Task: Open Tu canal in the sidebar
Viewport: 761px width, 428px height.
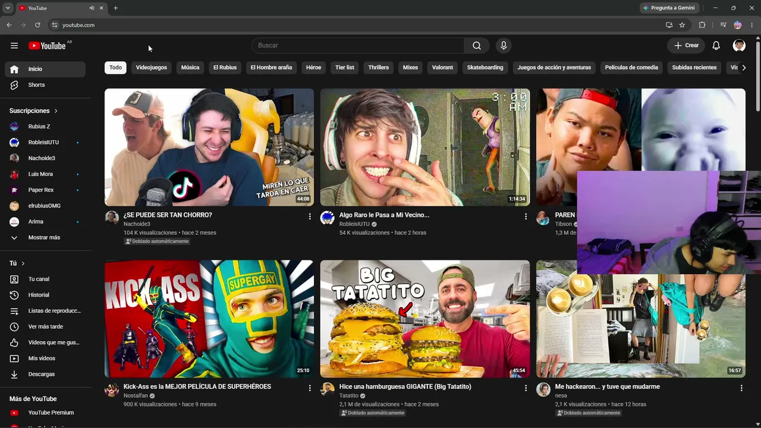Action: [45, 279]
